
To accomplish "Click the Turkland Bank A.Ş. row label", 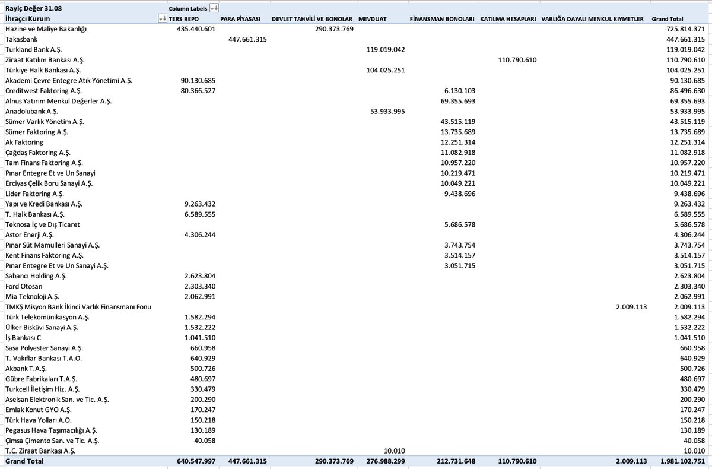I will pyautogui.click(x=33, y=50).
